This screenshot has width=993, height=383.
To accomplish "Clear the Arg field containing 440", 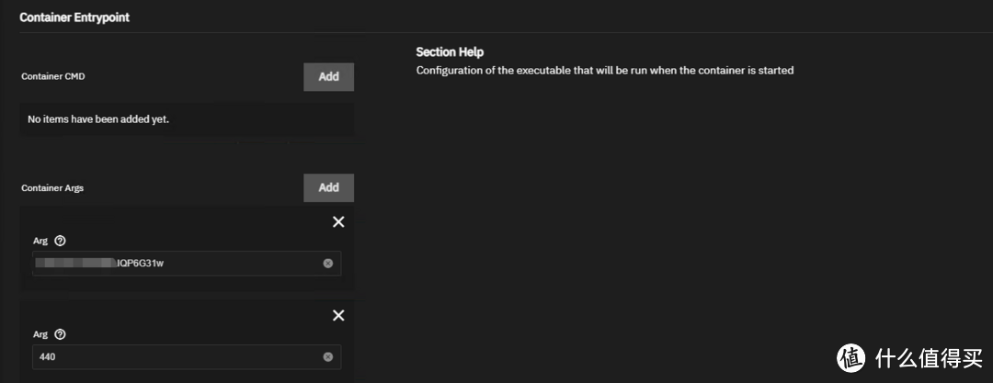I will 328,357.
